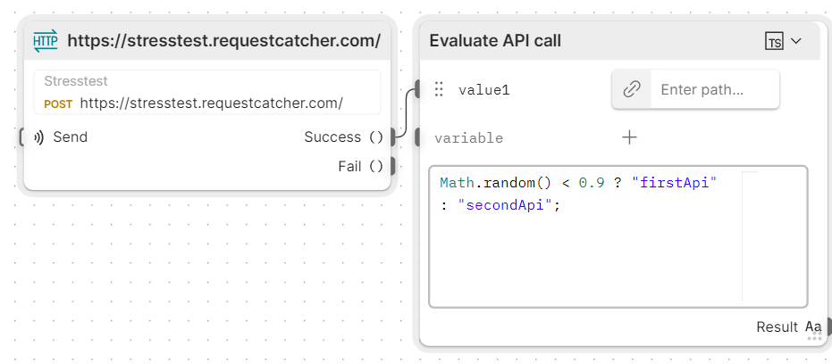This screenshot has height=364, width=832.
Task: Click the Aa text type icon beside Result
Action: pos(813,327)
